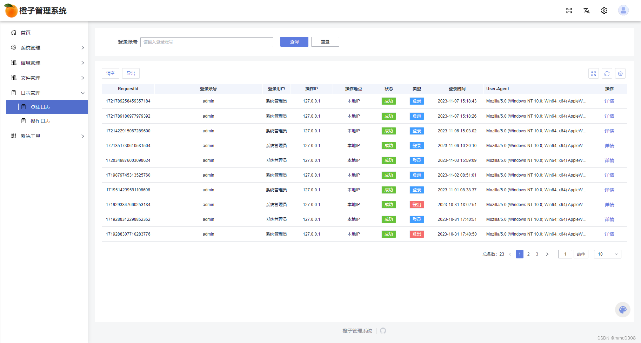Open the page size dropdown showing 10
The height and width of the screenshot is (343, 641).
607,254
